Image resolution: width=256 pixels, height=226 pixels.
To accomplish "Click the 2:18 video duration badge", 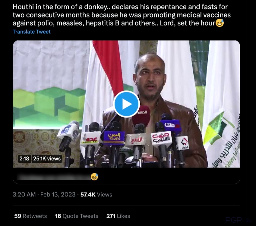I will (x=24, y=159).
